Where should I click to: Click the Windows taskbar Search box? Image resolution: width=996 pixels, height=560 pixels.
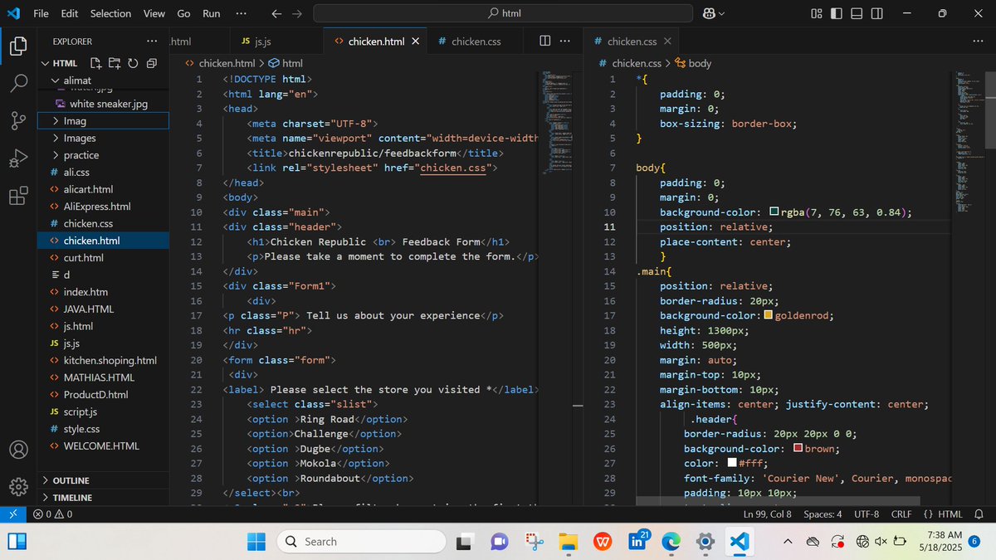(x=360, y=542)
